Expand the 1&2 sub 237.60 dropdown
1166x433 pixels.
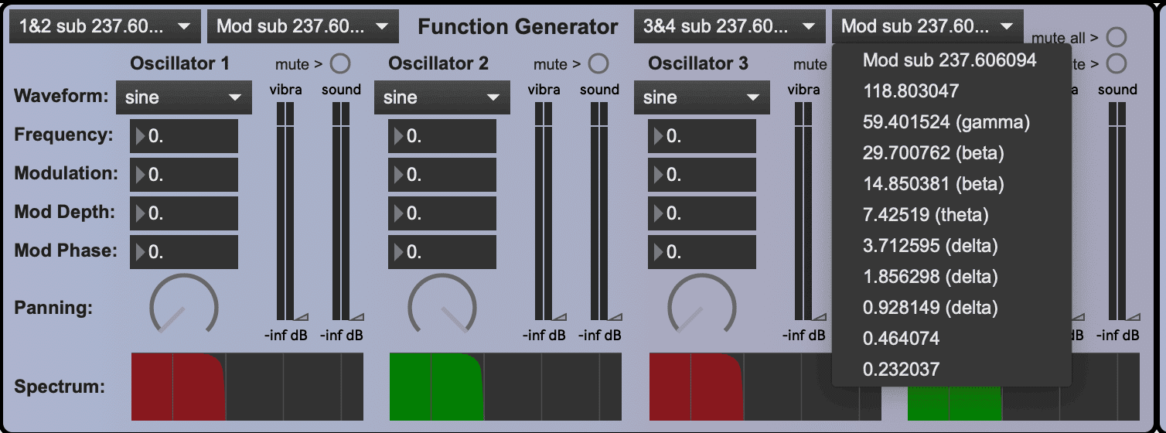coord(104,26)
